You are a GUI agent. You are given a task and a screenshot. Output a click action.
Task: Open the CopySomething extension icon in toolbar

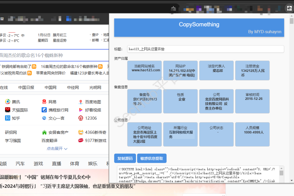290,8
